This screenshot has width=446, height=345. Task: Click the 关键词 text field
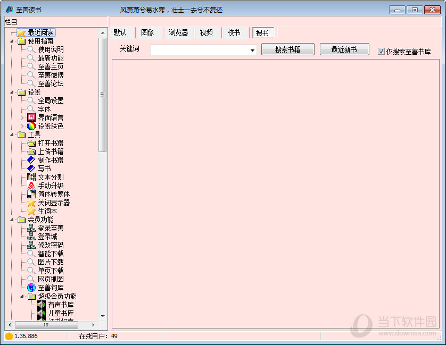(x=200, y=51)
